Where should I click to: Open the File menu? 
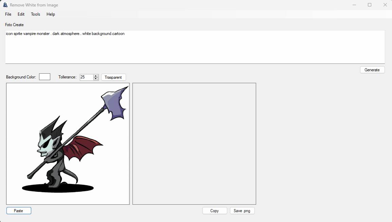8,14
